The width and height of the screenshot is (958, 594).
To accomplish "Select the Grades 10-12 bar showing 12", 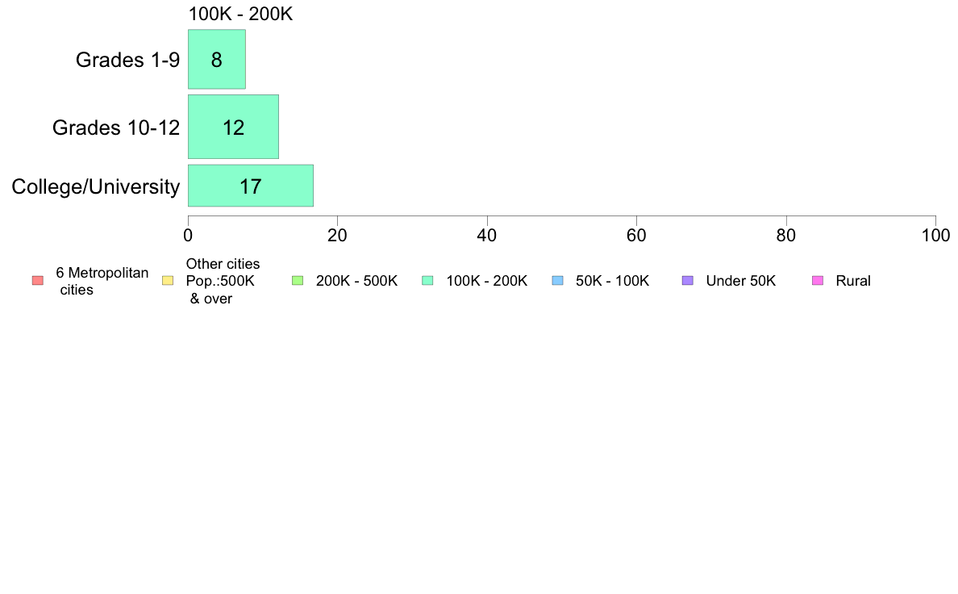I will click(x=233, y=127).
